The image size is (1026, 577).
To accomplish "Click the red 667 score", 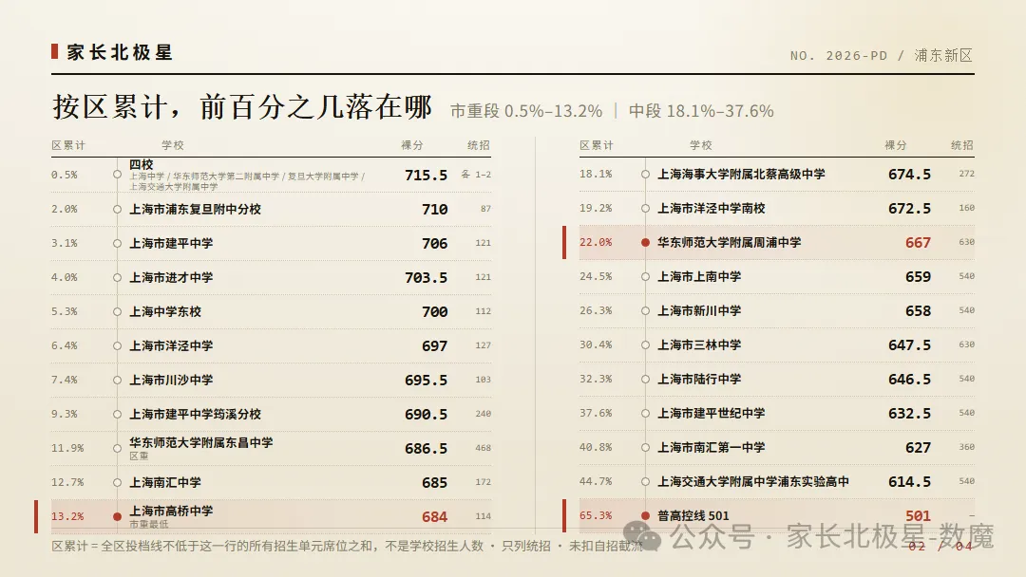I will click(918, 243).
